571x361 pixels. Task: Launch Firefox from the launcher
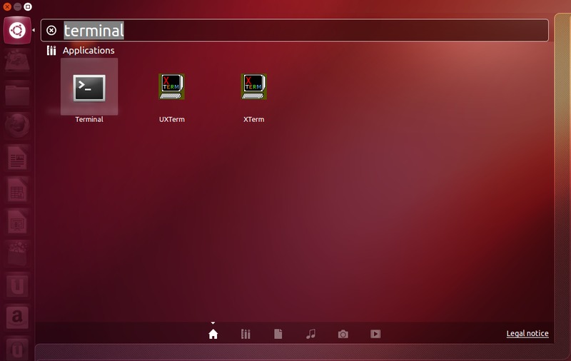click(17, 126)
